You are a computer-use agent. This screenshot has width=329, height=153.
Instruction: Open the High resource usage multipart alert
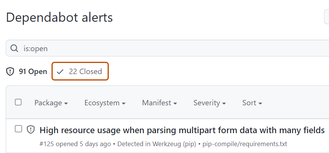(182, 130)
